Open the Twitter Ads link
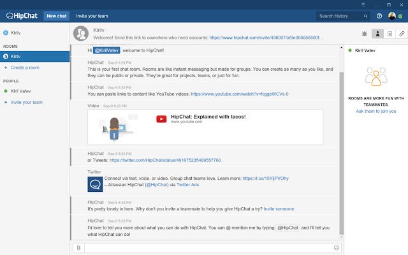The width and height of the screenshot is (408, 255). [187, 184]
